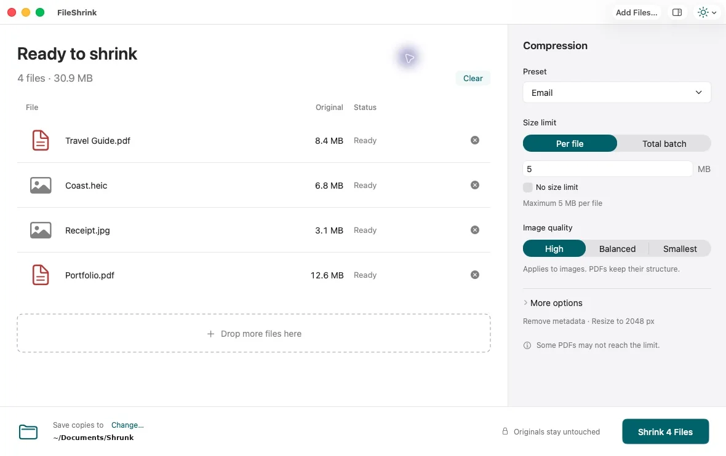Click the size limit MB input field
726x456 pixels.
point(607,169)
